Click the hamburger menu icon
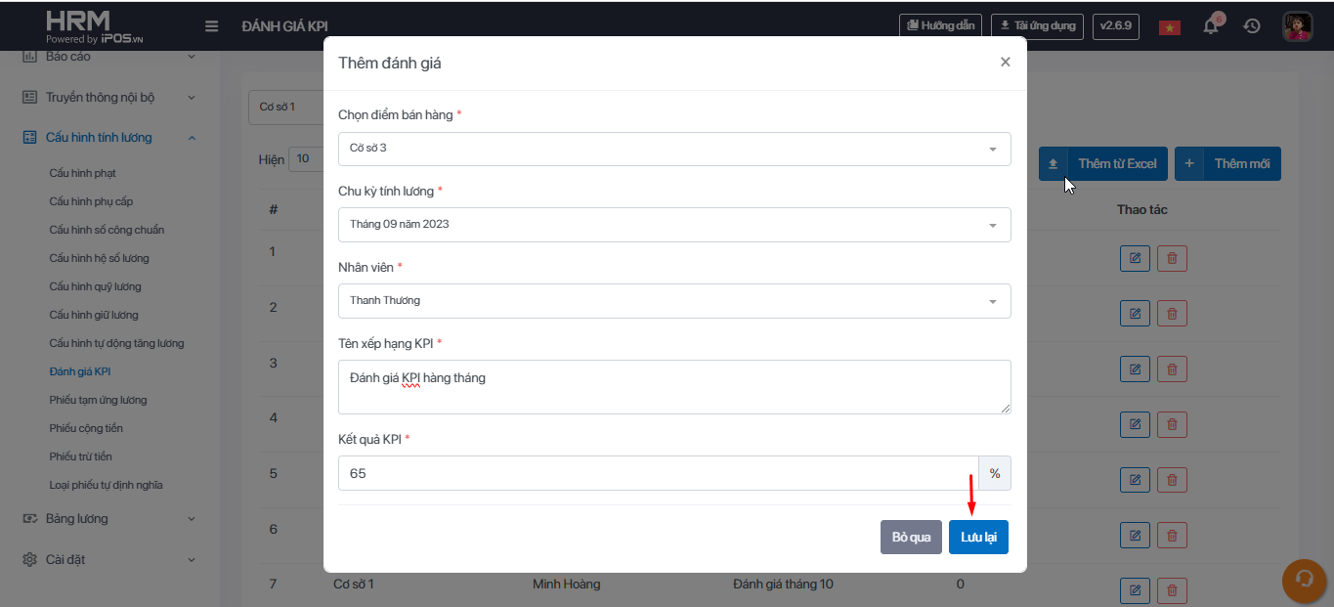Viewport: 1334px width, 607px height. [211, 25]
